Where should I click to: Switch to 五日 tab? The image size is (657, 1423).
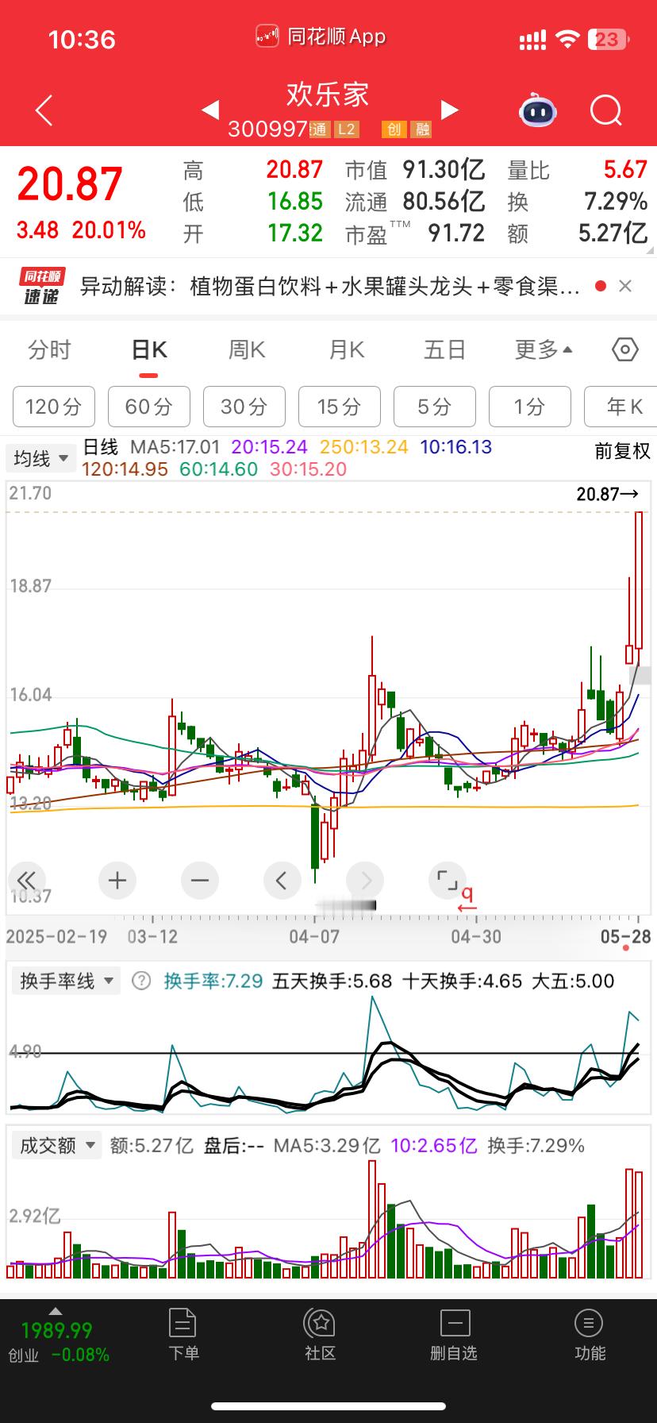pyautogui.click(x=444, y=350)
